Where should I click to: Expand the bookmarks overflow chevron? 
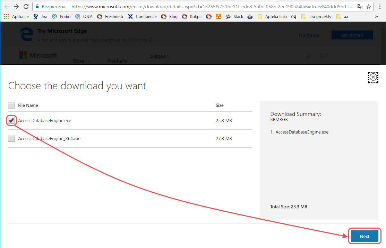pos(377,17)
